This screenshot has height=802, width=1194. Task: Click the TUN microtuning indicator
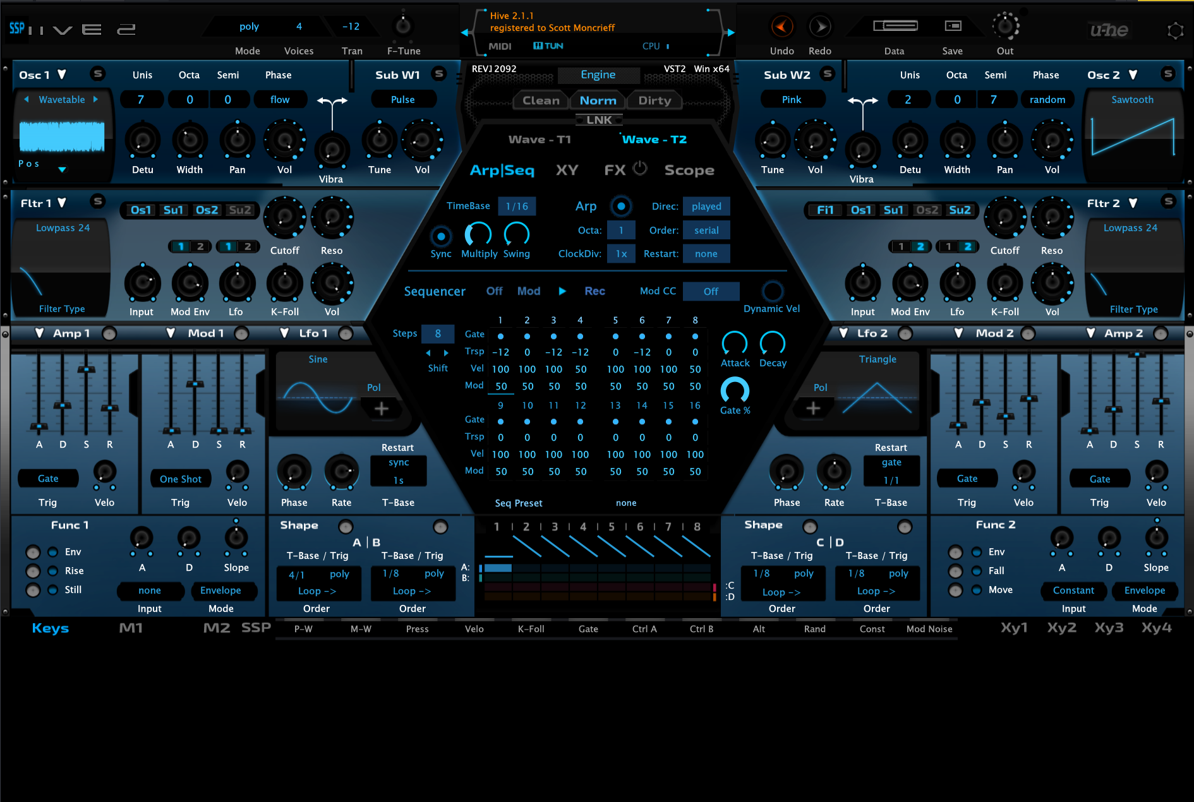click(x=548, y=46)
